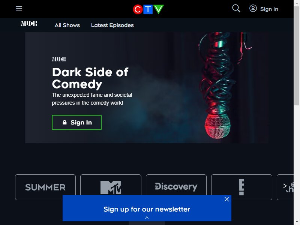The image size is (300, 225).
Task: Click the microphone hero image
Action: tap(216, 86)
